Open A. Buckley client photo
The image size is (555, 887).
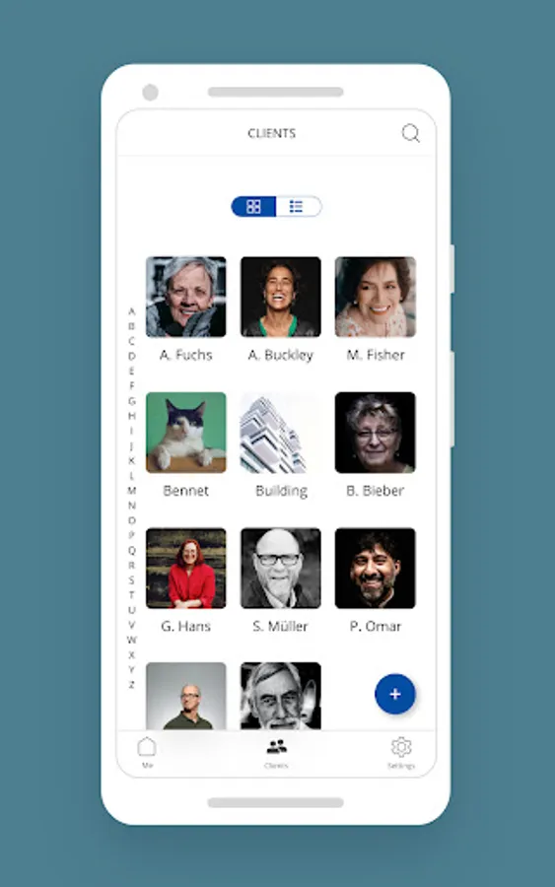(281, 297)
